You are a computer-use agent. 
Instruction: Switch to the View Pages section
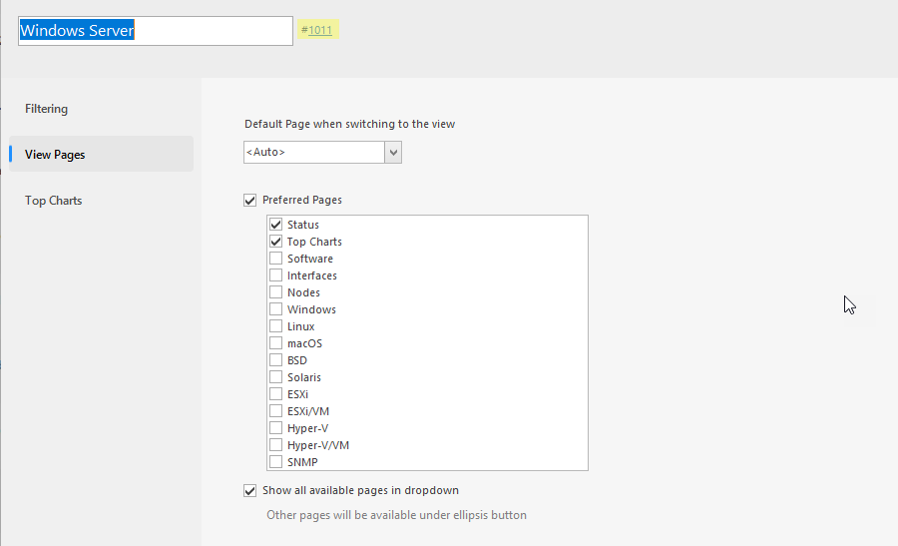click(x=102, y=154)
